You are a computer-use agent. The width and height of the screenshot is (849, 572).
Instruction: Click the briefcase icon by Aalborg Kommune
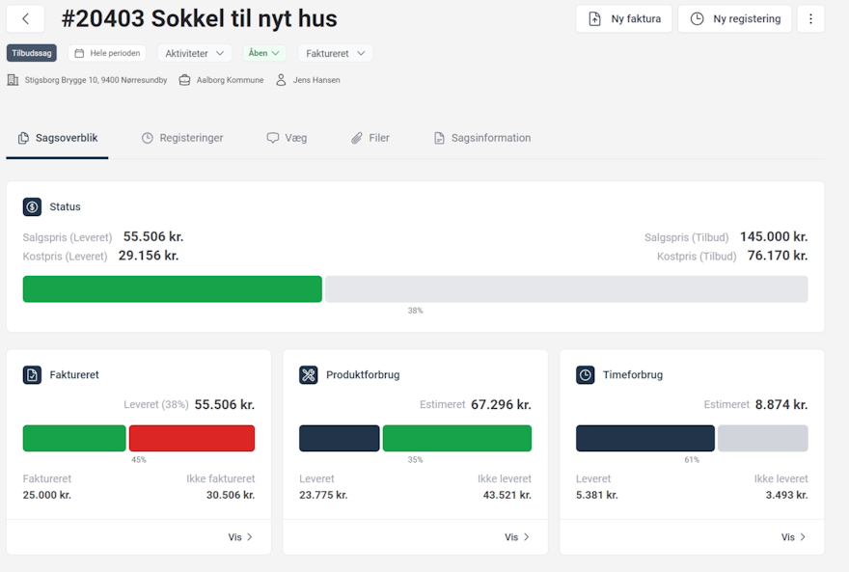point(184,80)
